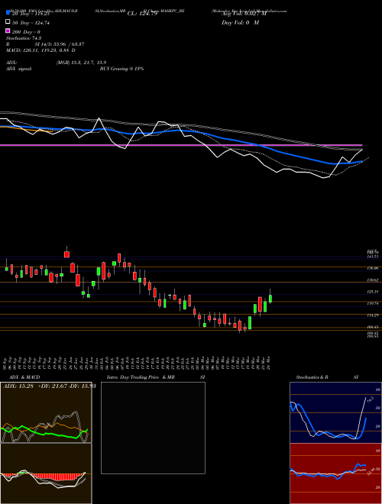Click the magenta 200-day horizontal line

tap(181, 145)
